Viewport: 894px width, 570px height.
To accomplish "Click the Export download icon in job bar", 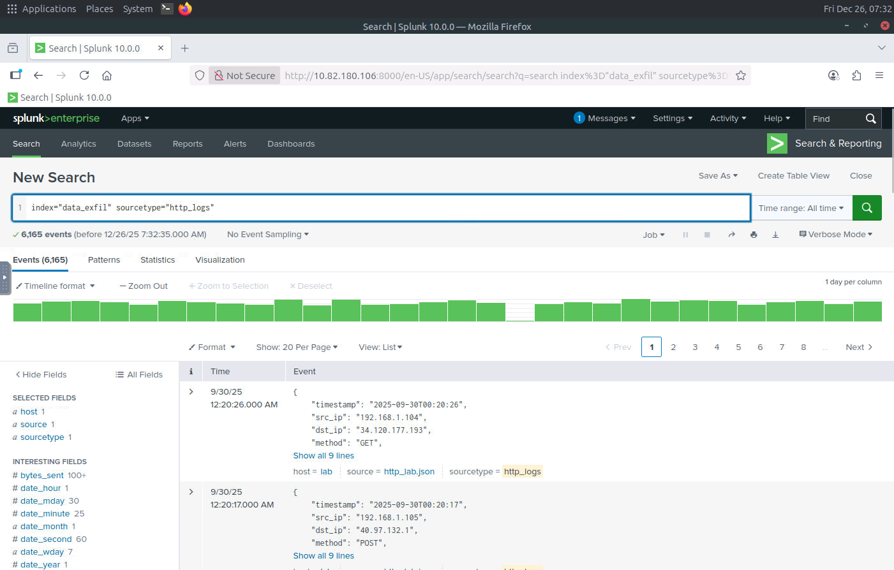I will point(775,235).
